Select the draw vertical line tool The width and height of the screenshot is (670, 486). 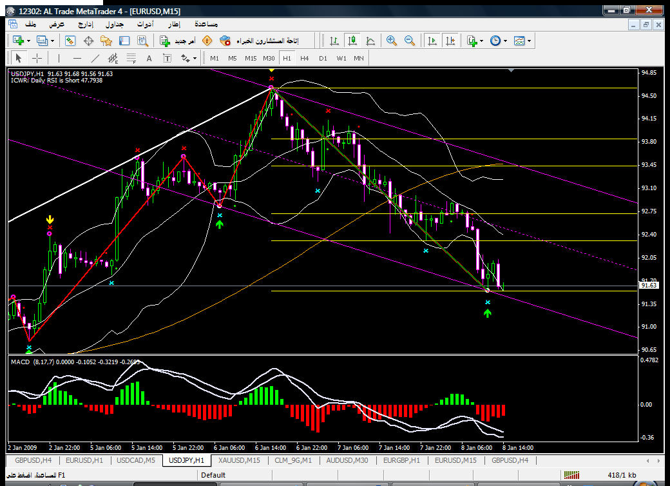pos(59,58)
